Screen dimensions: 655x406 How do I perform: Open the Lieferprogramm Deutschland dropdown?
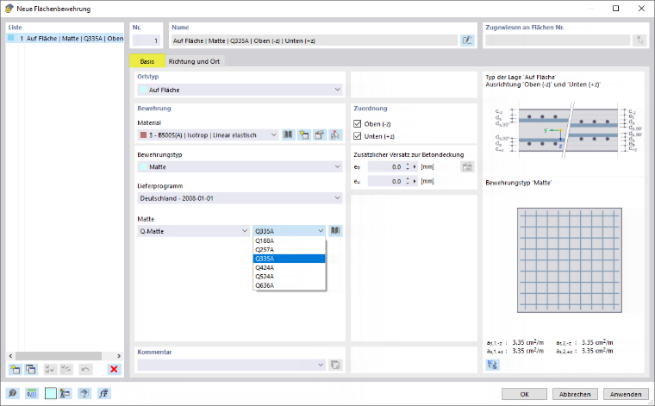(x=240, y=198)
